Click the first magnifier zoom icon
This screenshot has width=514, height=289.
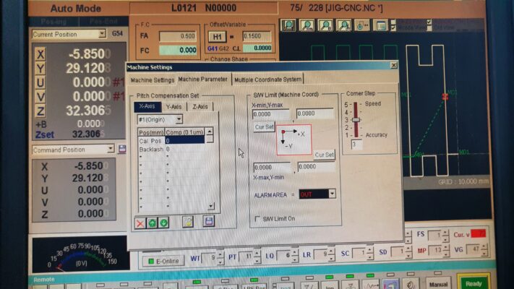pos(288,25)
